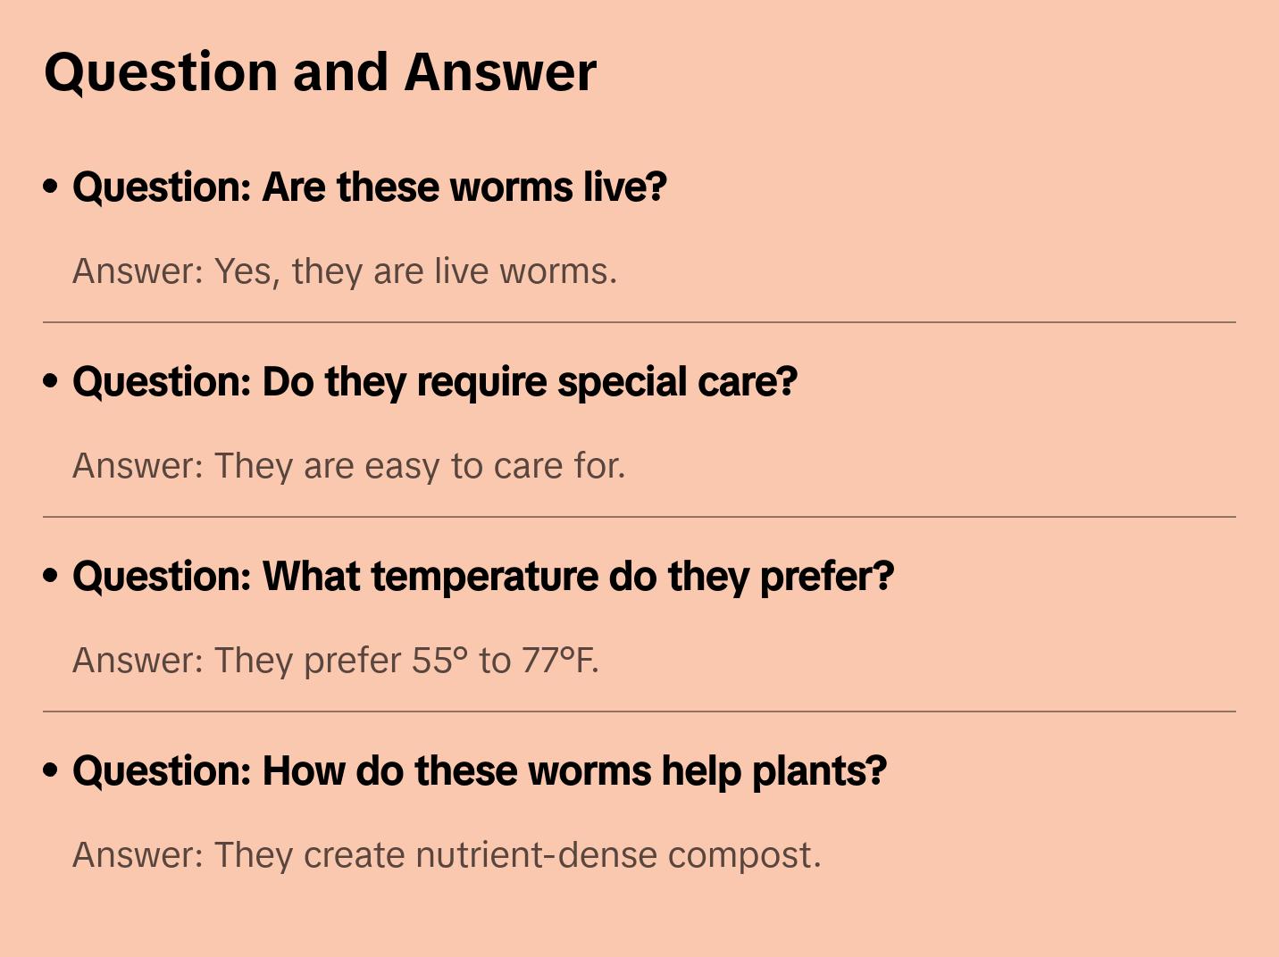This screenshot has width=1279, height=957.
Task: Select the 'How do these worms help plants?' question
Action: [479, 771]
